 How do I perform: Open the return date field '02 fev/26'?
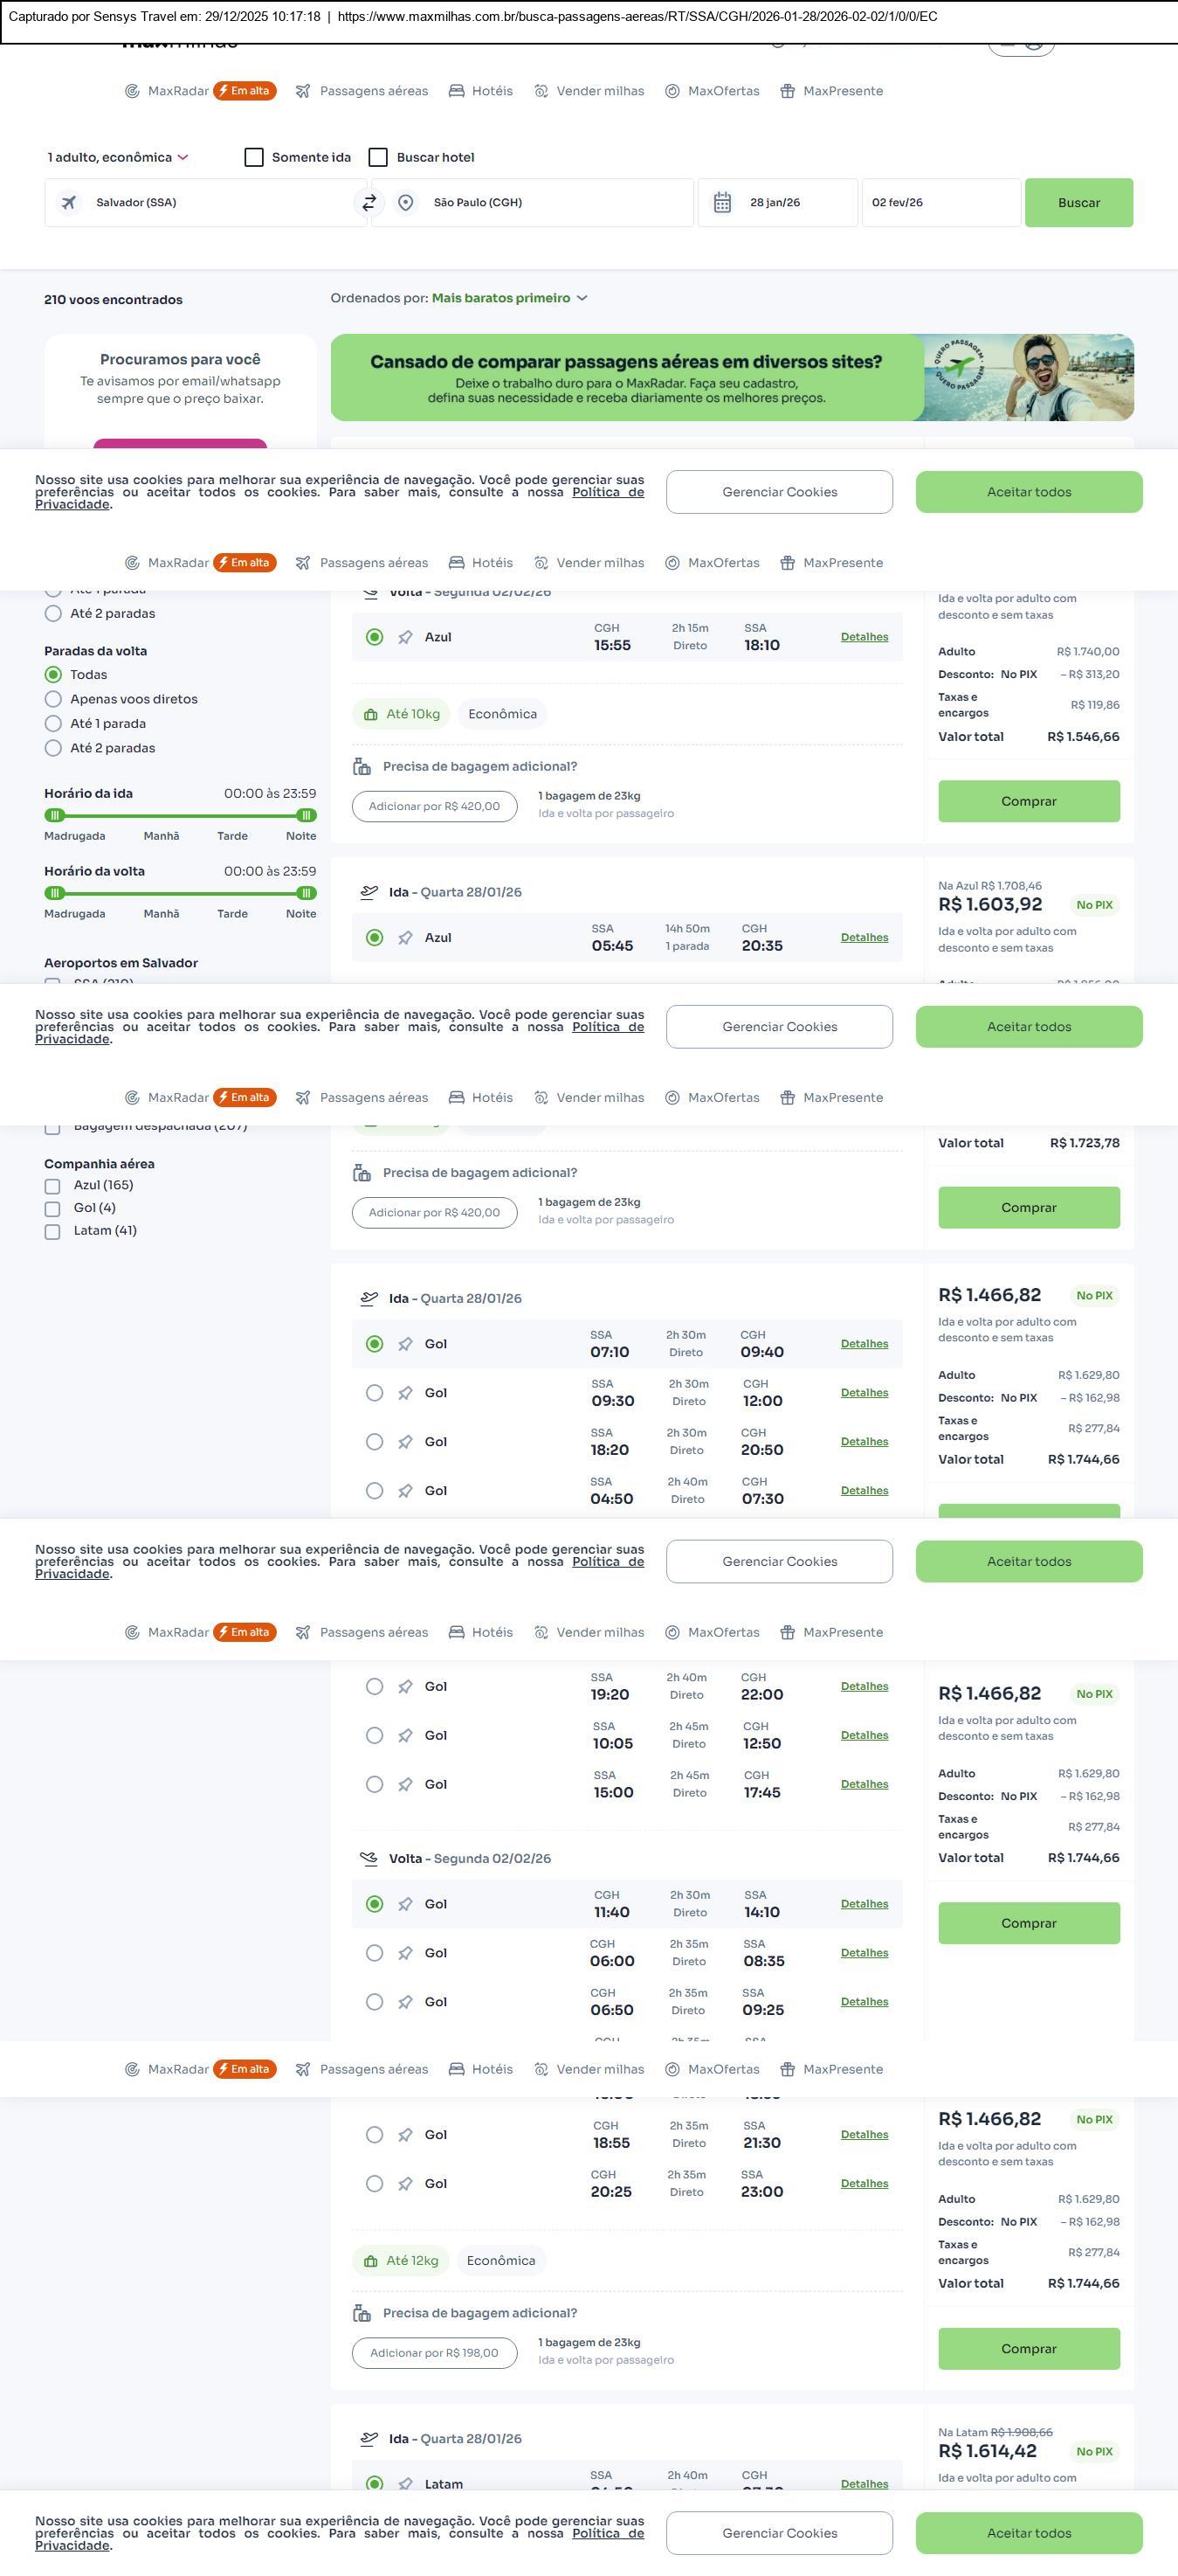click(x=940, y=203)
